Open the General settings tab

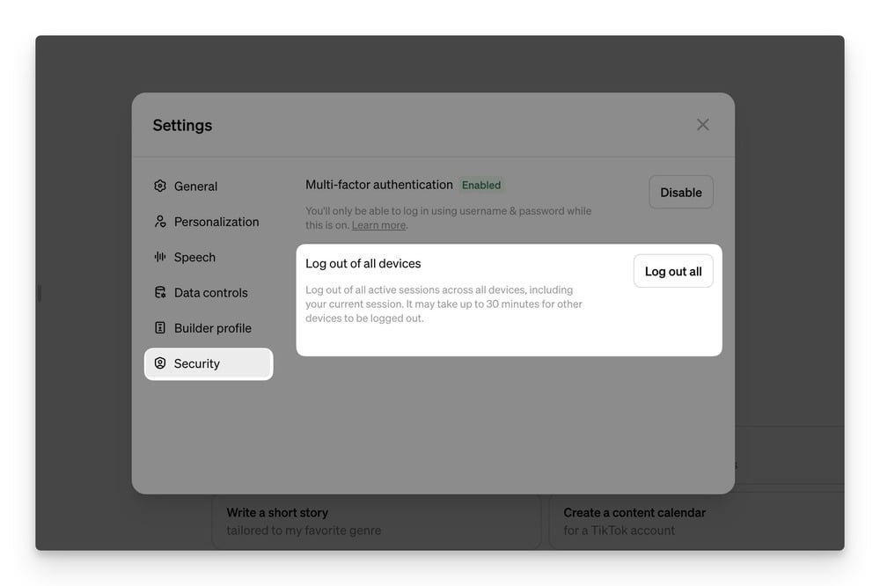tap(209, 187)
